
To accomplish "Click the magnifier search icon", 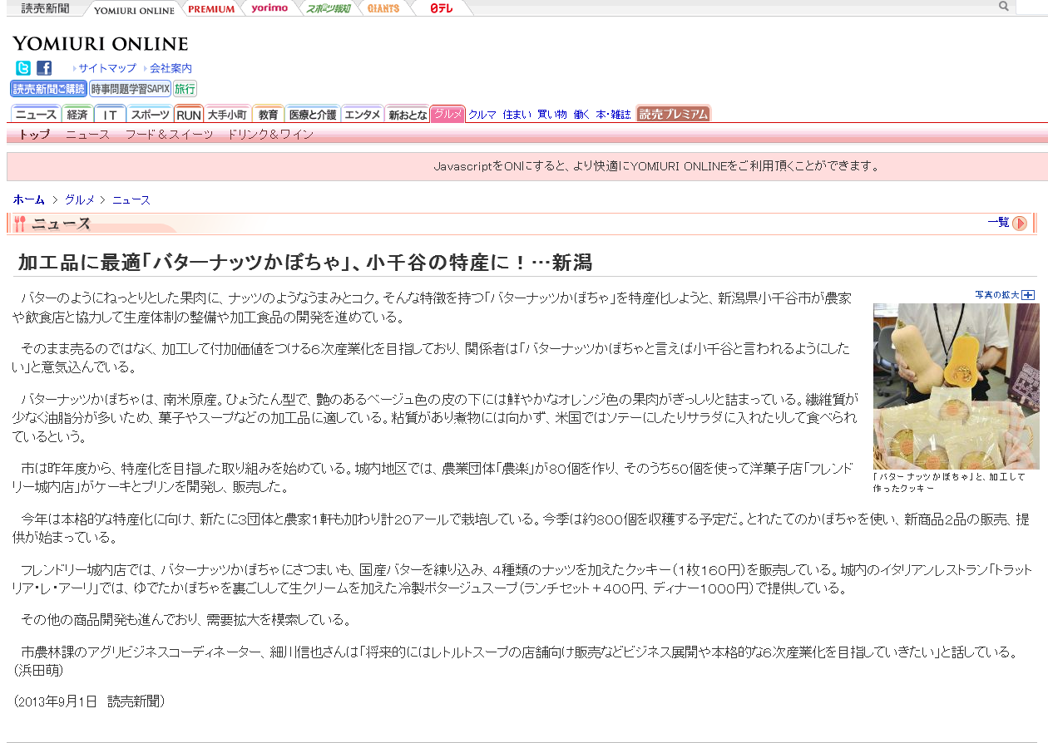I will point(1004,7).
